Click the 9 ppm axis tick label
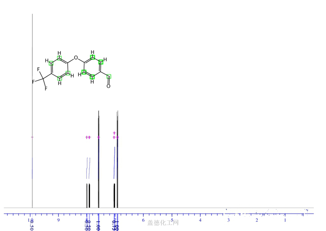 58,220
